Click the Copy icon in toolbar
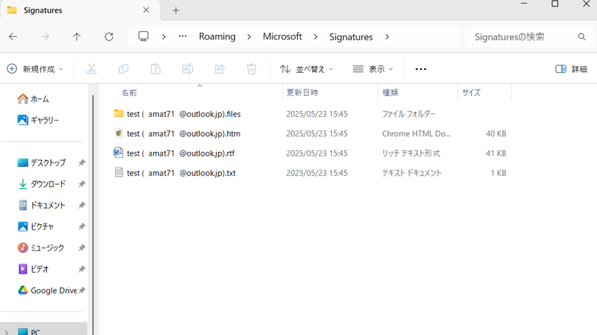 click(x=123, y=69)
